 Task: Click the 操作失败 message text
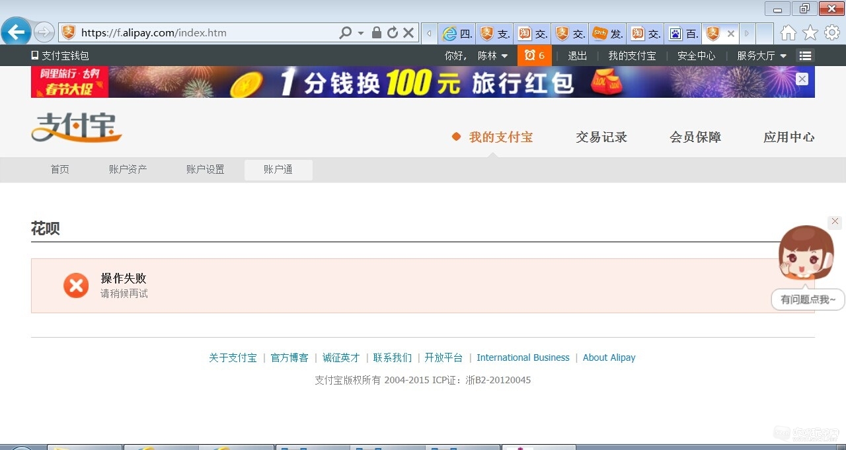coord(124,278)
